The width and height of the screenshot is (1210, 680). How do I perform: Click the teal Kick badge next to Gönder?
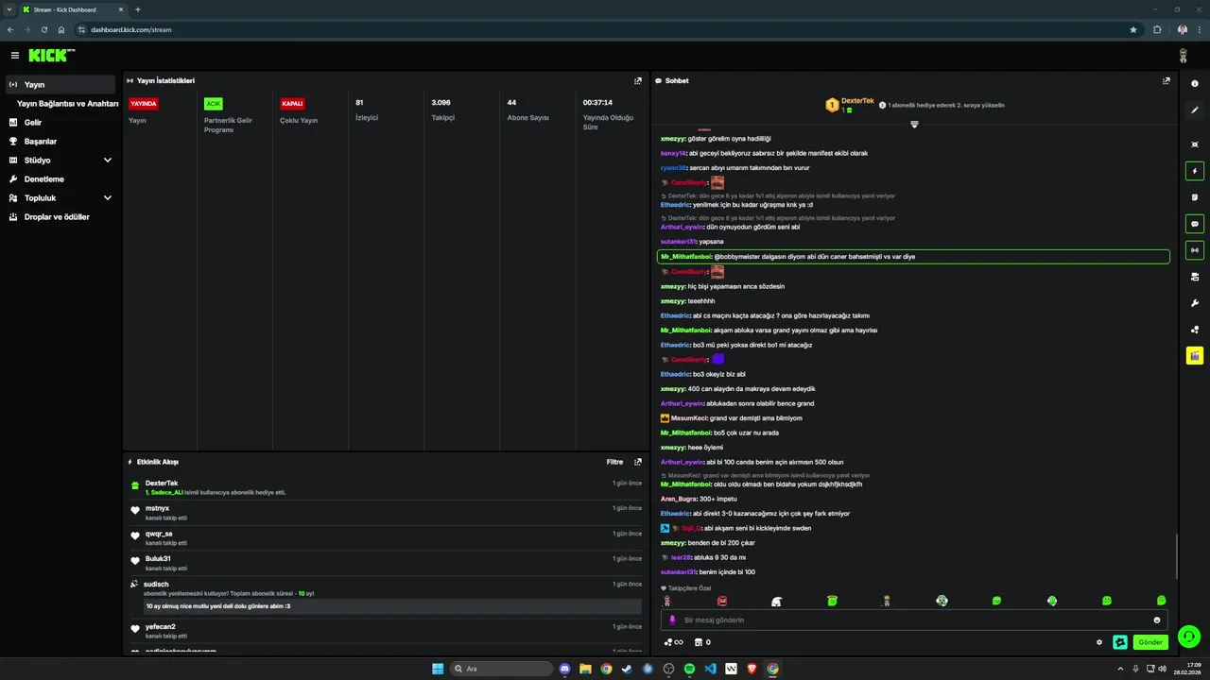tap(1120, 642)
